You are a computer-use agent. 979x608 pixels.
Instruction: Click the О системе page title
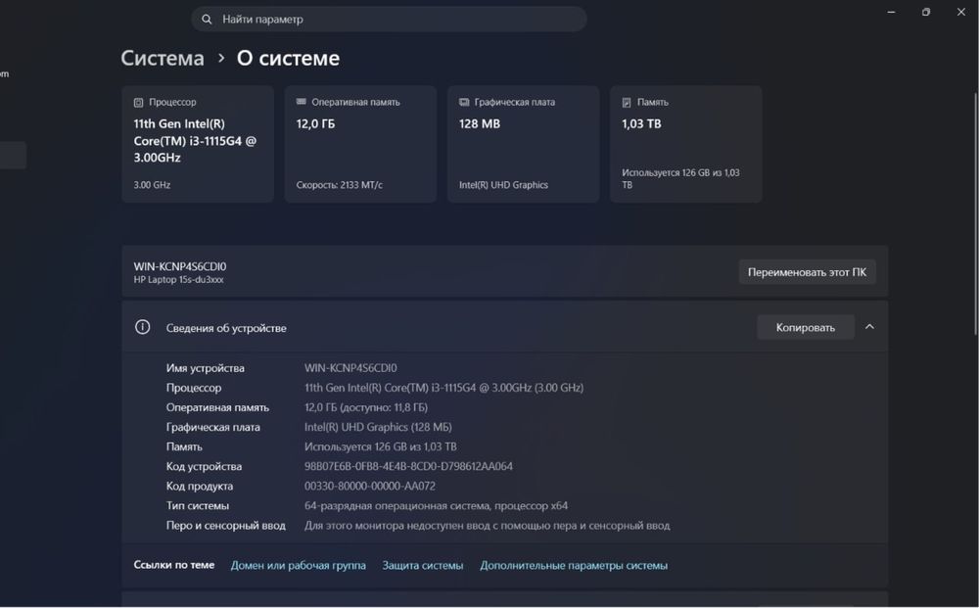click(288, 58)
